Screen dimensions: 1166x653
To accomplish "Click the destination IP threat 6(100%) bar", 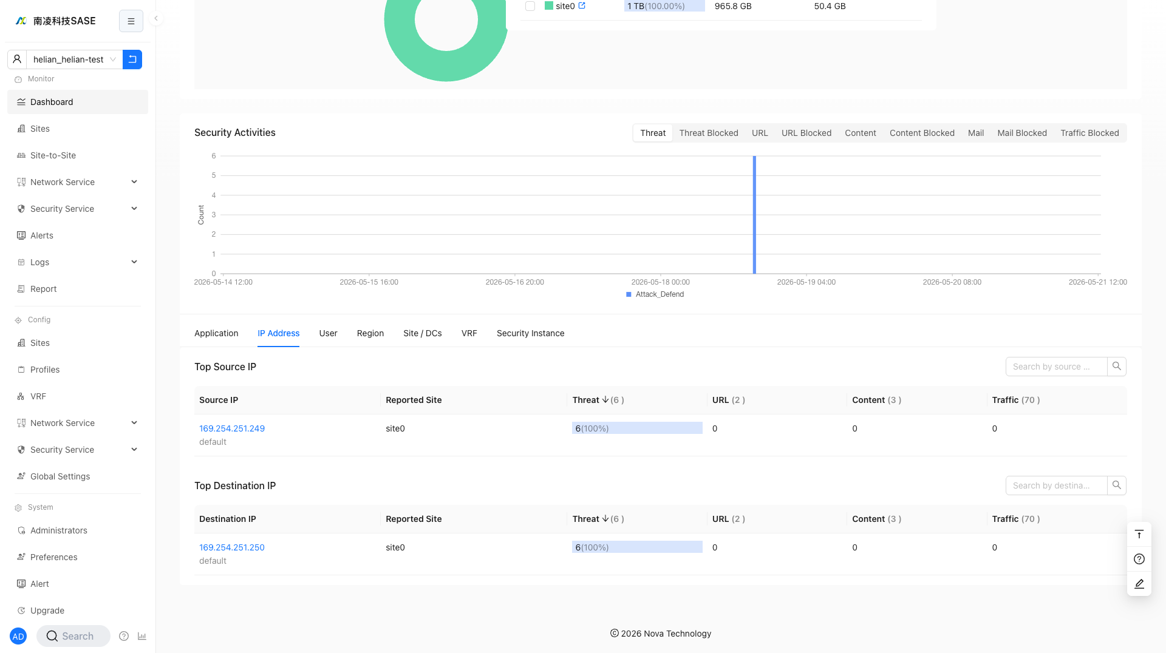I will tap(637, 547).
